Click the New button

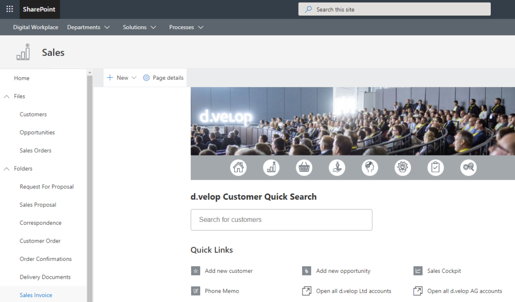[121, 78]
